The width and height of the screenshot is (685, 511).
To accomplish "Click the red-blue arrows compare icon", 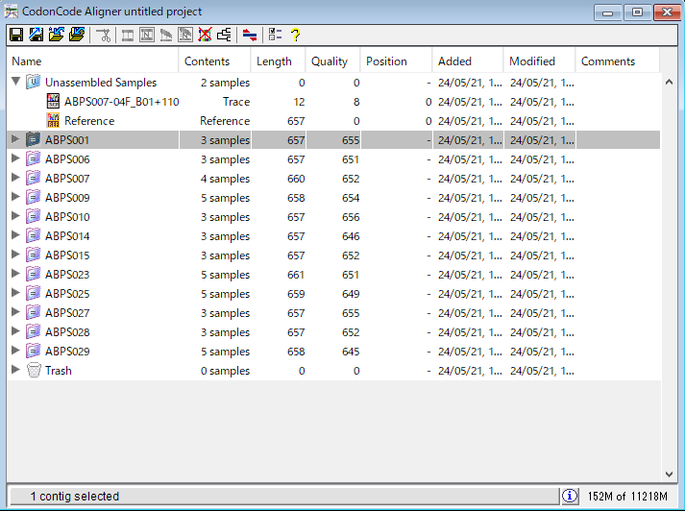I will (x=250, y=36).
